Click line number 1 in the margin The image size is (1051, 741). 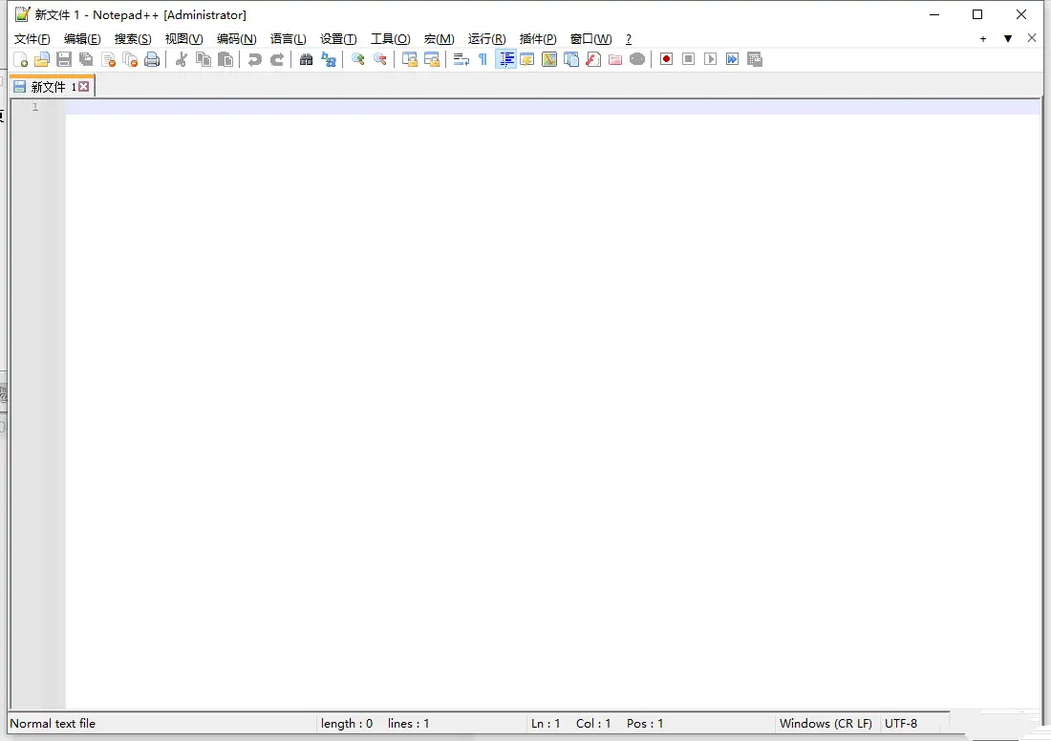pyautogui.click(x=35, y=107)
